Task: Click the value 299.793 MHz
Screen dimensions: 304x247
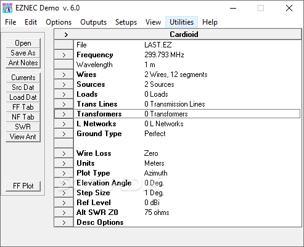Action: coord(164,55)
